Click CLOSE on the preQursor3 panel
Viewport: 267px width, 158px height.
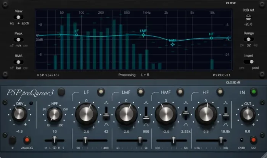232,82
